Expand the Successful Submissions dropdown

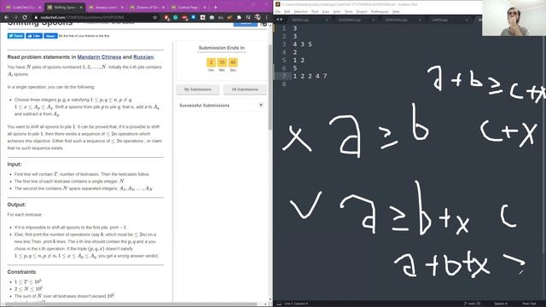pos(261,105)
